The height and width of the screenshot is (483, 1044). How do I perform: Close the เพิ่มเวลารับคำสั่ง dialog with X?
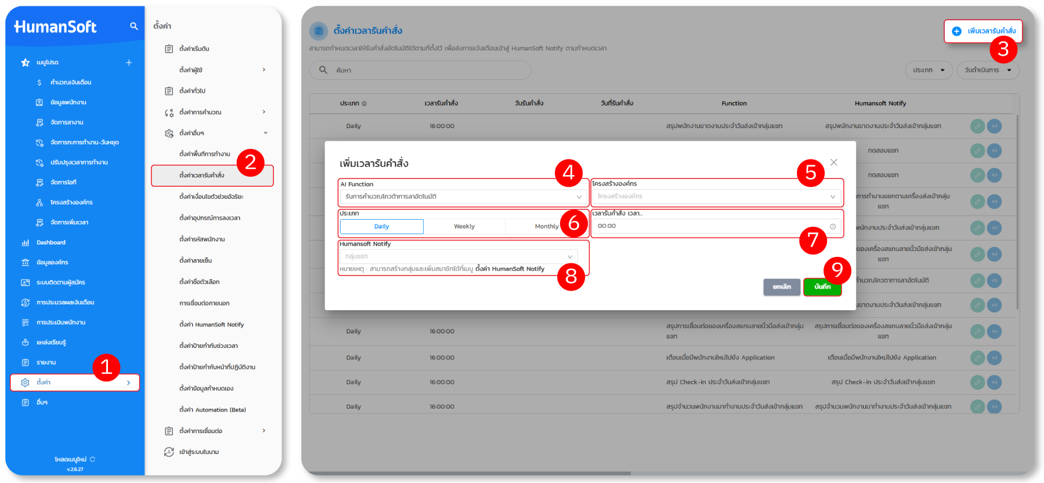(834, 162)
